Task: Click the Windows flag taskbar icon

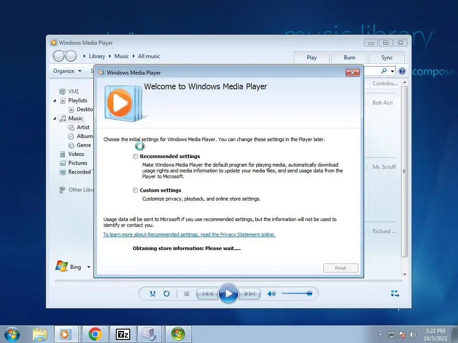Action: pyautogui.click(x=178, y=334)
